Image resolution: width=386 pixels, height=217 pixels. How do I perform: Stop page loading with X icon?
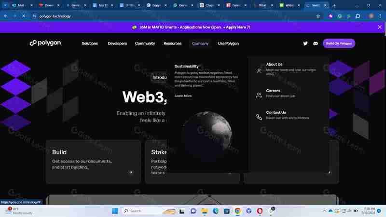tap(24, 16)
